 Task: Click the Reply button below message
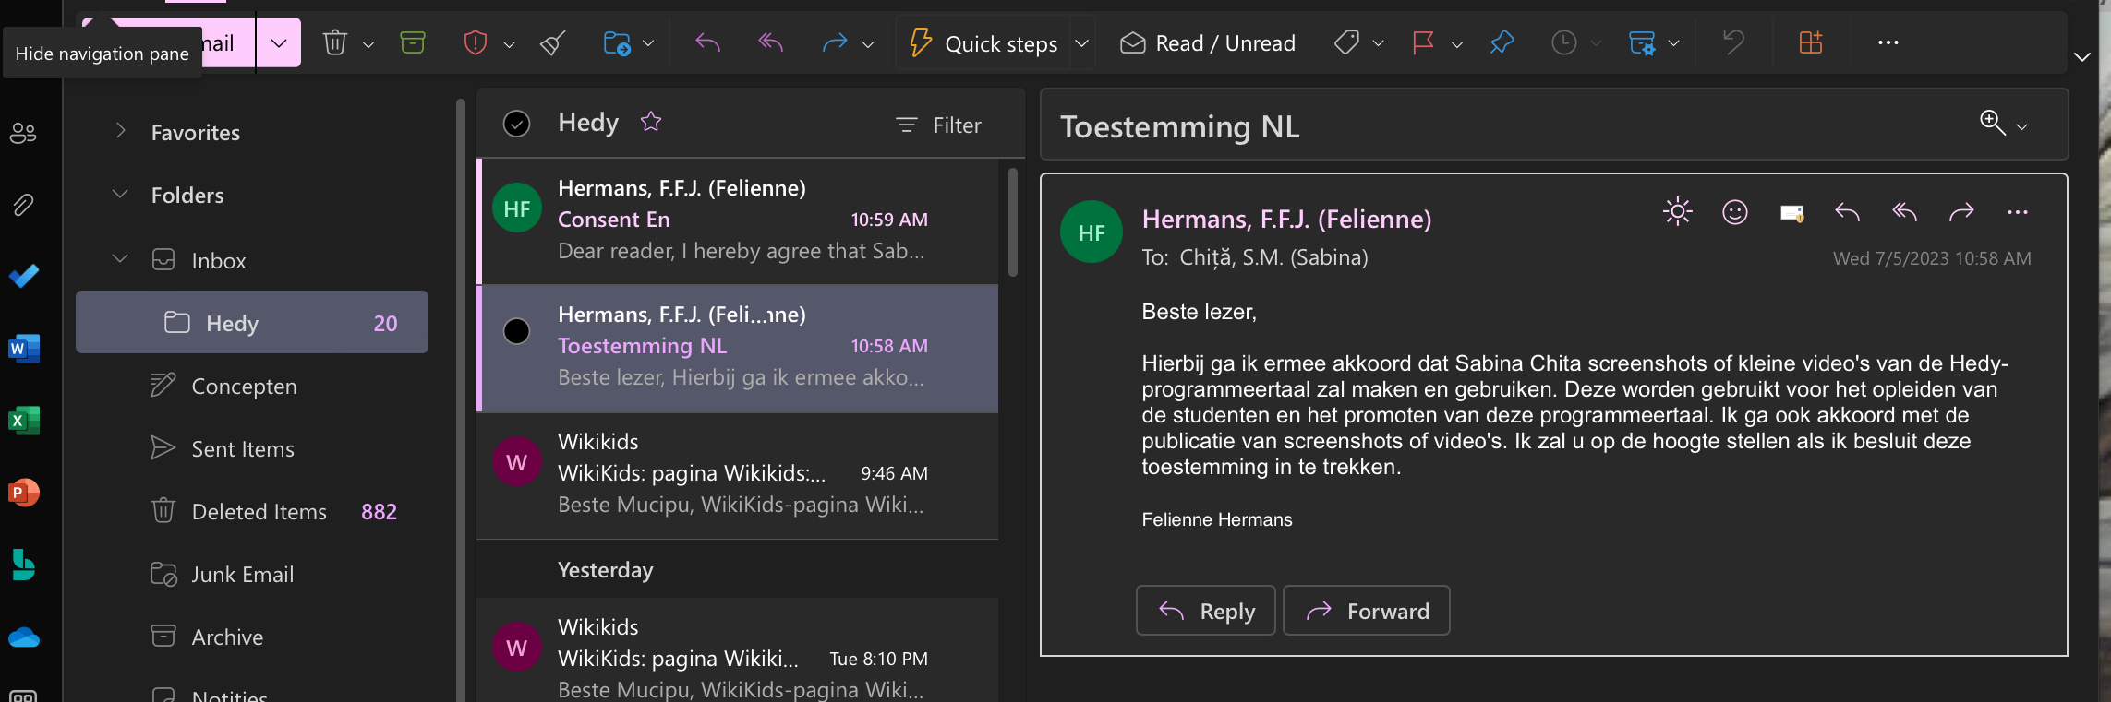(x=1206, y=611)
